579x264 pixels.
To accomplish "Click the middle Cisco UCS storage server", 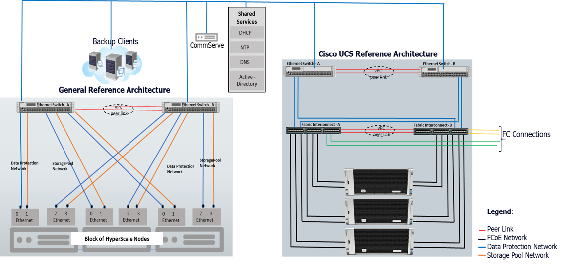I will point(379,211).
